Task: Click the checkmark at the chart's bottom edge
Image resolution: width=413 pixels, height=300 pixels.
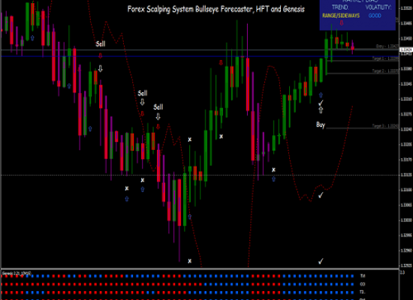Action: pos(321,261)
